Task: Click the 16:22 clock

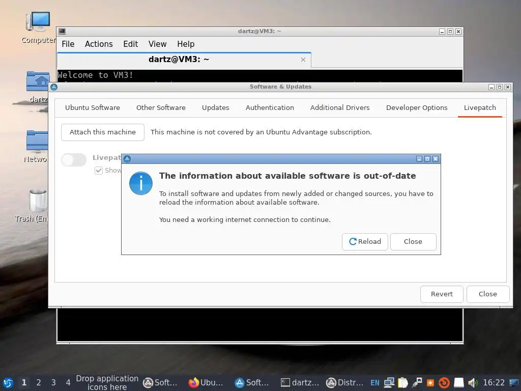Action: [x=494, y=383]
